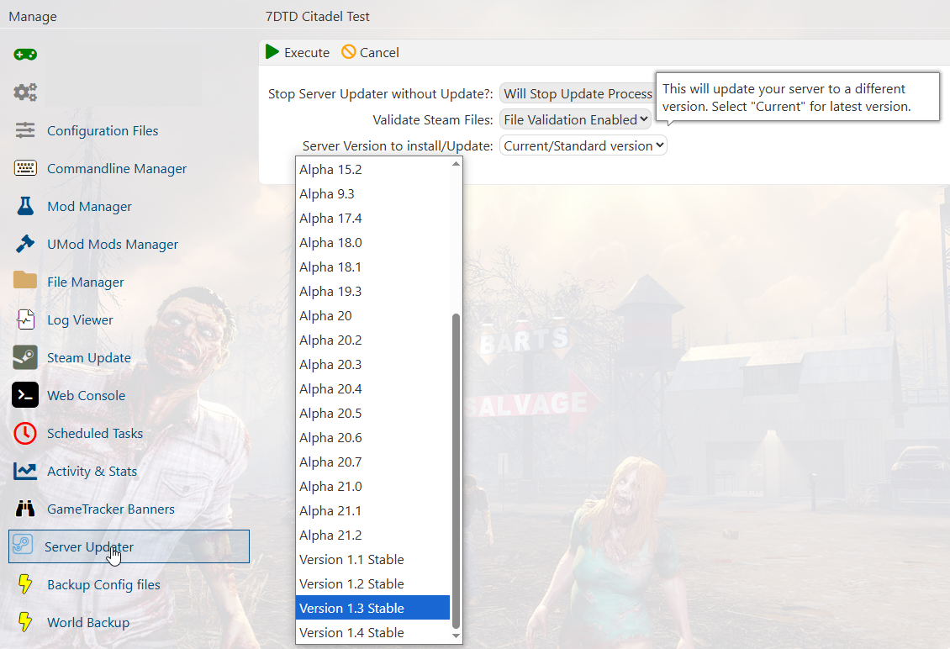This screenshot has height=649, width=950.
Task: Select Alpha 20.6 version option
Action: 372,437
